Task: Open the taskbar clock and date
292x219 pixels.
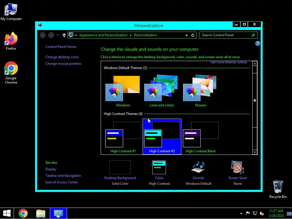Action: (276, 213)
